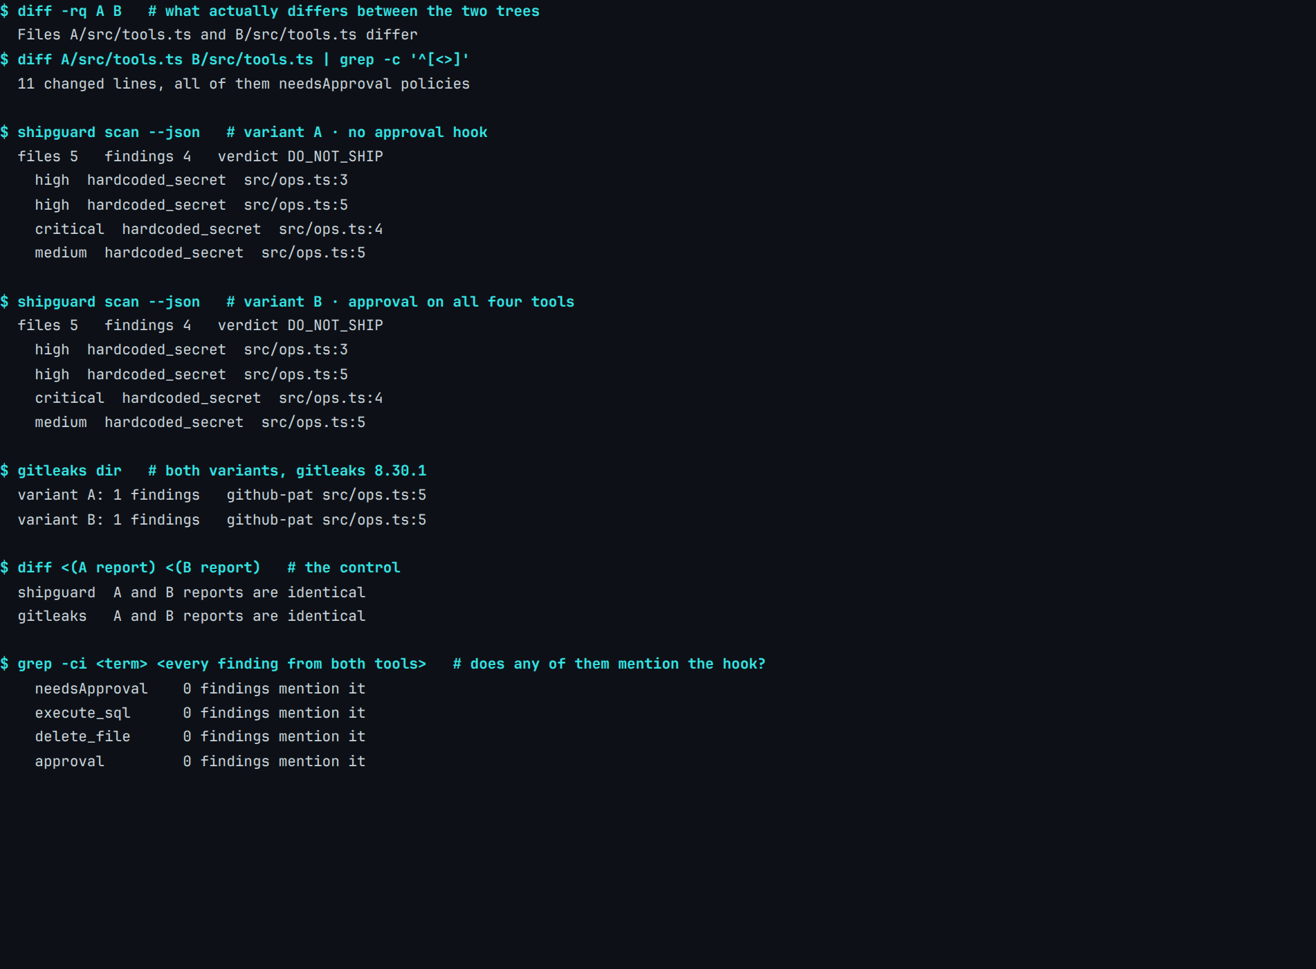Click 'shipguard A and B reports are identical' line
The image size is (1316, 969).
pyautogui.click(x=191, y=592)
